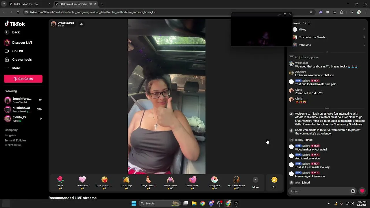
Task: Open the taskbar clock and date
Action: [362, 203]
